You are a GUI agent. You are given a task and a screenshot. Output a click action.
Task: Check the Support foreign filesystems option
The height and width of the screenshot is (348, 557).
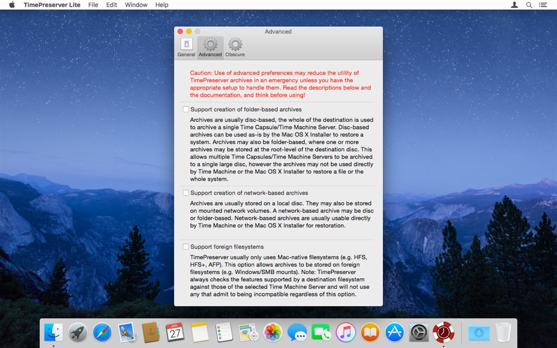tap(186, 247)
